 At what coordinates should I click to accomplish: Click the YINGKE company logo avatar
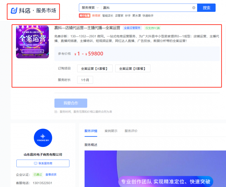(x=43, y=138)
